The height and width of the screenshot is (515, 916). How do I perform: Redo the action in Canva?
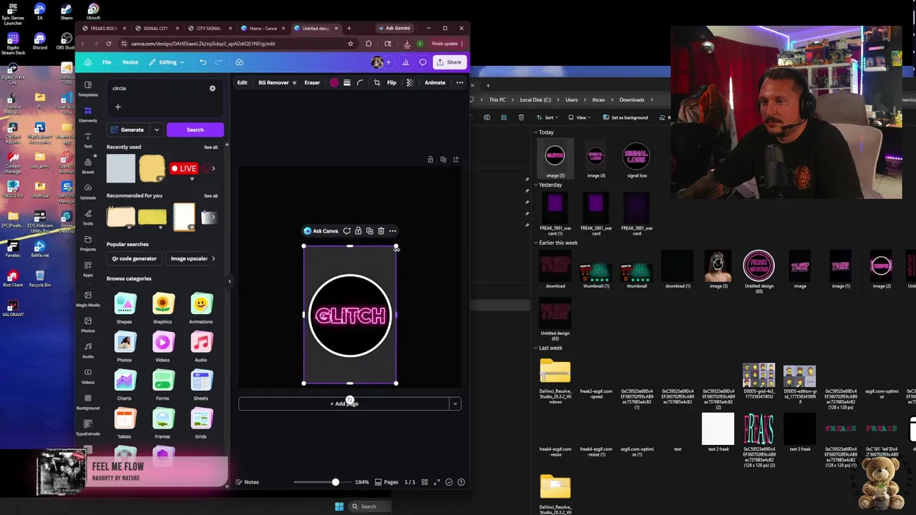[x=220, y=62]
